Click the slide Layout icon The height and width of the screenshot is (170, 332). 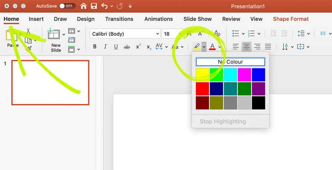pos(72,31)
